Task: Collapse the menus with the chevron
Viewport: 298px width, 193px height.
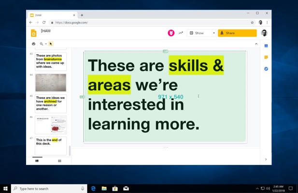Action: 256,44
